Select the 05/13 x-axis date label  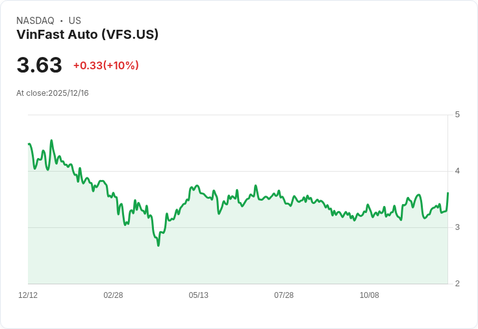[x=199, y=295]
